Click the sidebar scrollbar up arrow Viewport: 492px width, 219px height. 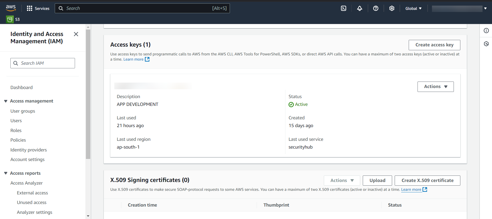pos(88,27)
